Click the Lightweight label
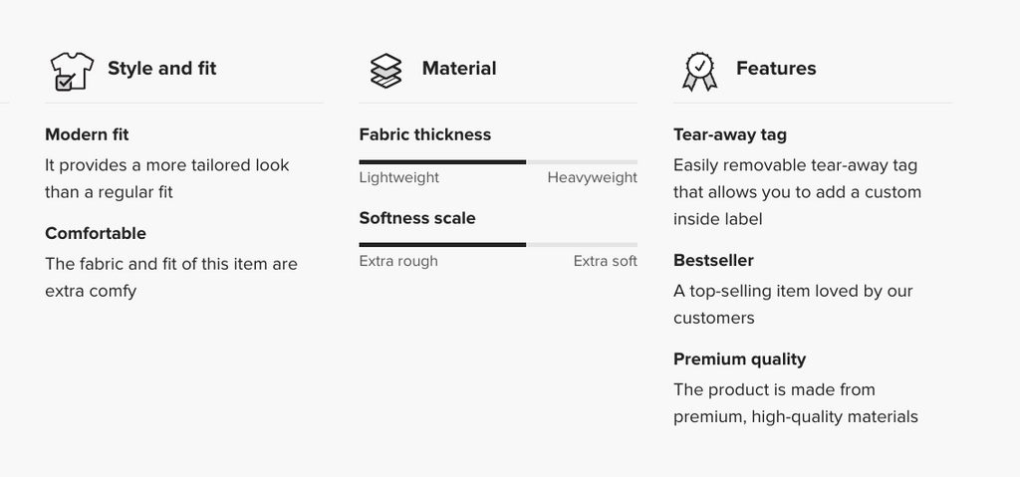Screen dimensions: 1020x477 coord(398,178)
